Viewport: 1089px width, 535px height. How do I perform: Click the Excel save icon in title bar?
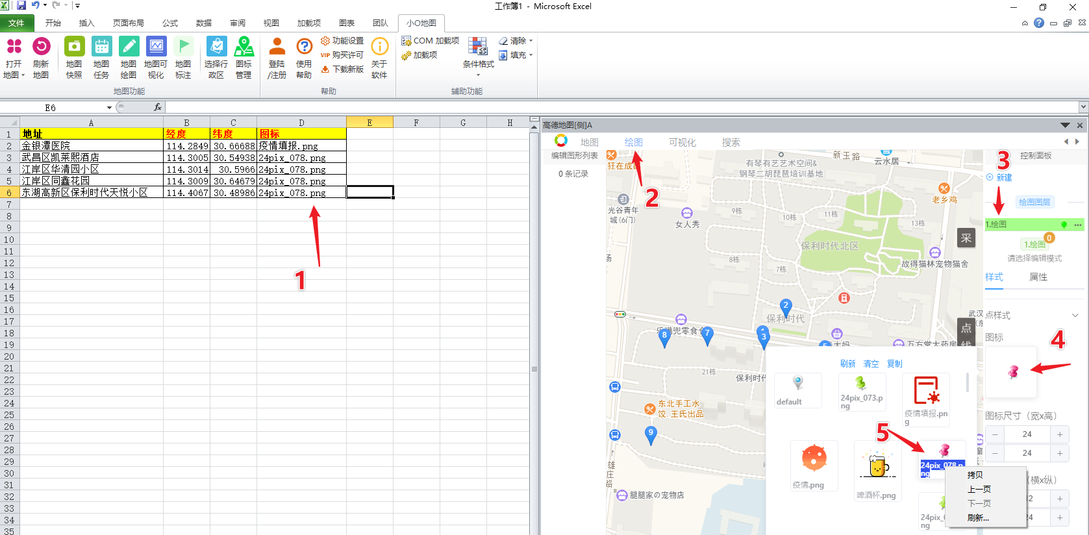(x=21, y=5)
